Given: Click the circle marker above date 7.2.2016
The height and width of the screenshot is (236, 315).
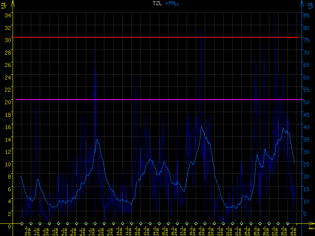Looking at the screenshot, I should click(x=86, y=223).
